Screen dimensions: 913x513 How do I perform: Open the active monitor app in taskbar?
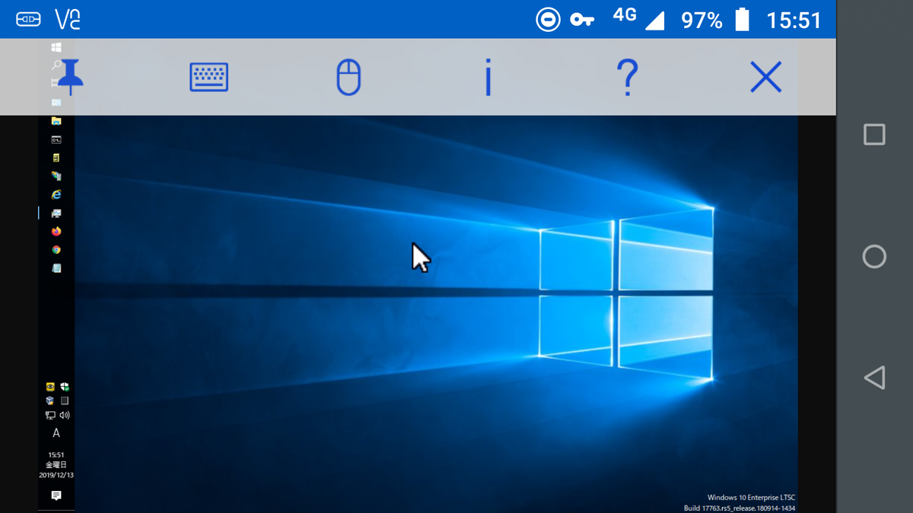click(x=56, y=214)
